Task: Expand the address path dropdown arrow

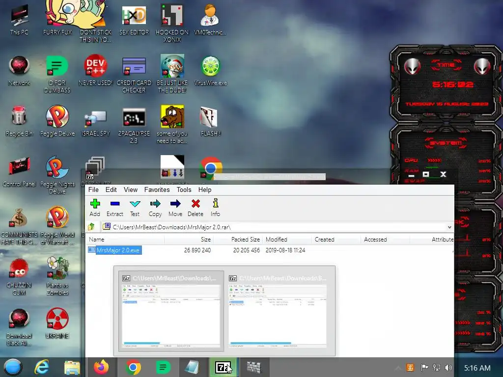Action: (449, 227)
